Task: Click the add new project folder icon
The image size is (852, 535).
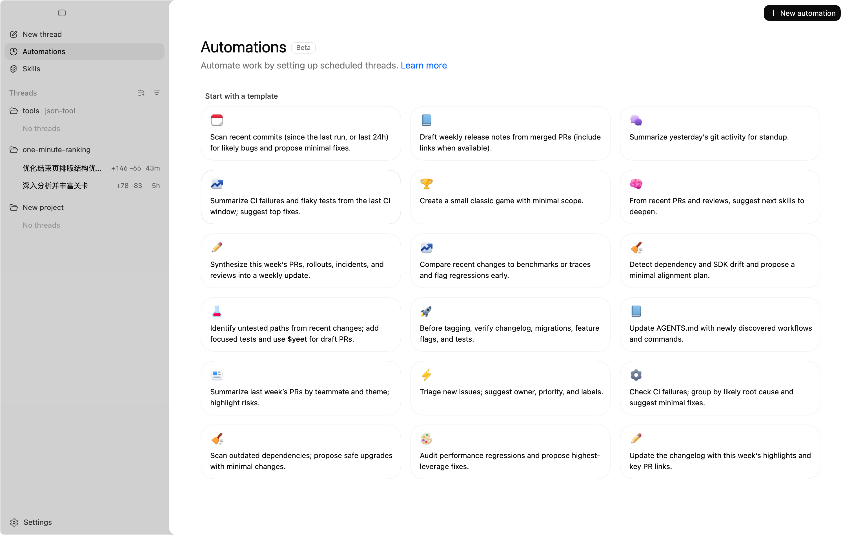Action: coord(141,93)
